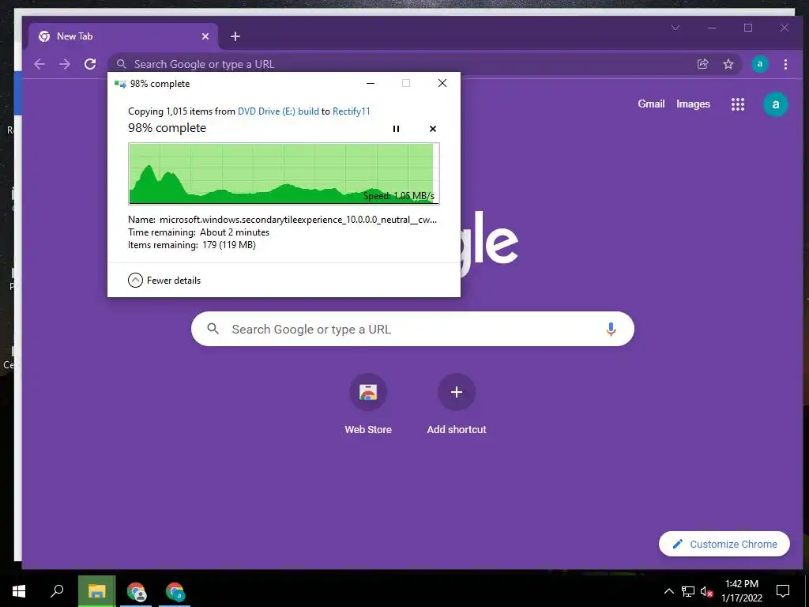
Task: Open Google Images link
Action: pyautogui.click(x=693, y=104)
